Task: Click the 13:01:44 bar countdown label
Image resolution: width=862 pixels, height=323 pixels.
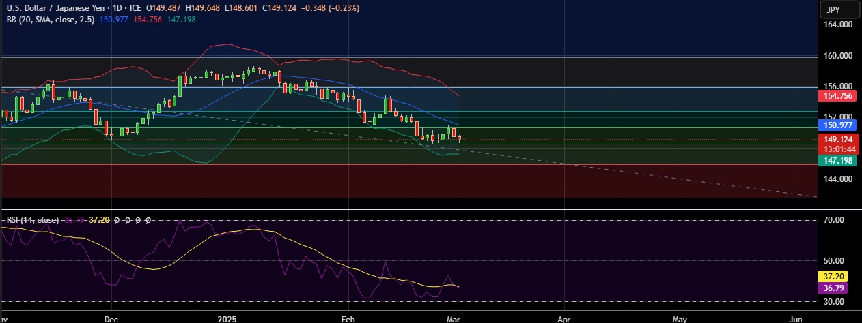Action: [837, 149]
